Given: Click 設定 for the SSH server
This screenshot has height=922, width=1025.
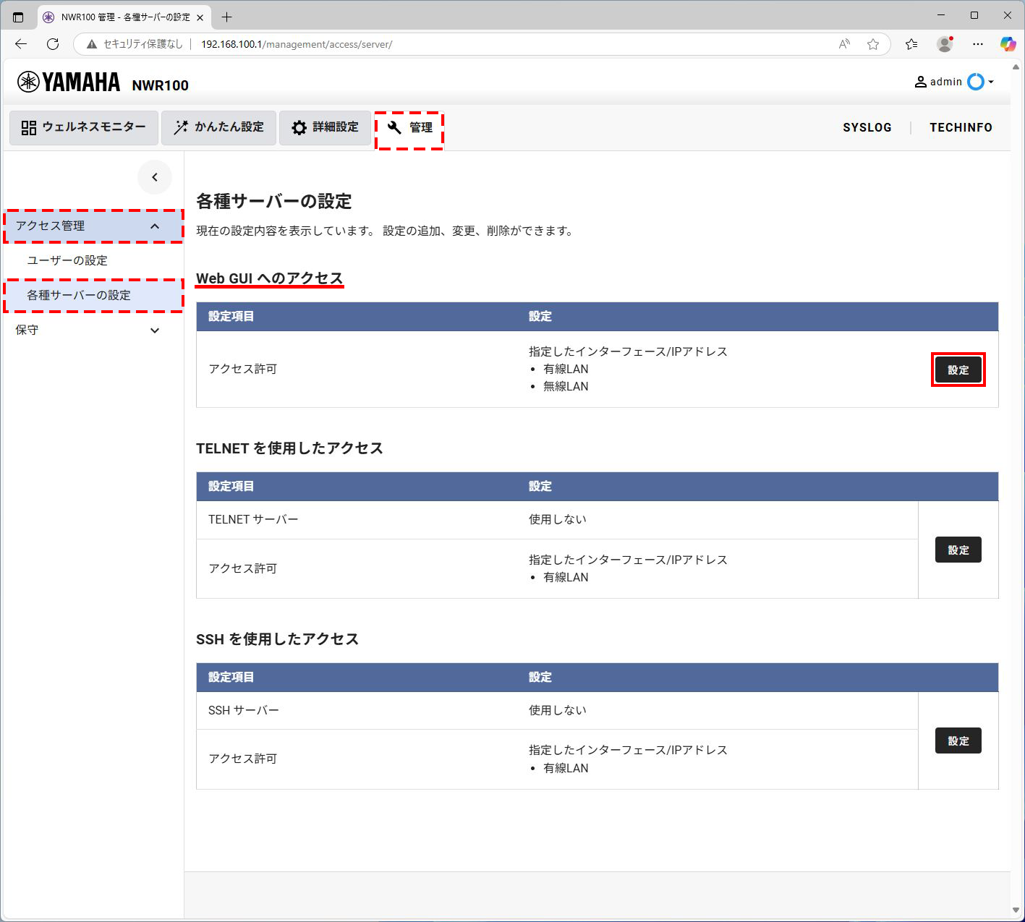Looking at the screenshot, I should click(x=958, y=740).
